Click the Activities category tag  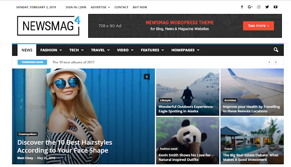230,100
